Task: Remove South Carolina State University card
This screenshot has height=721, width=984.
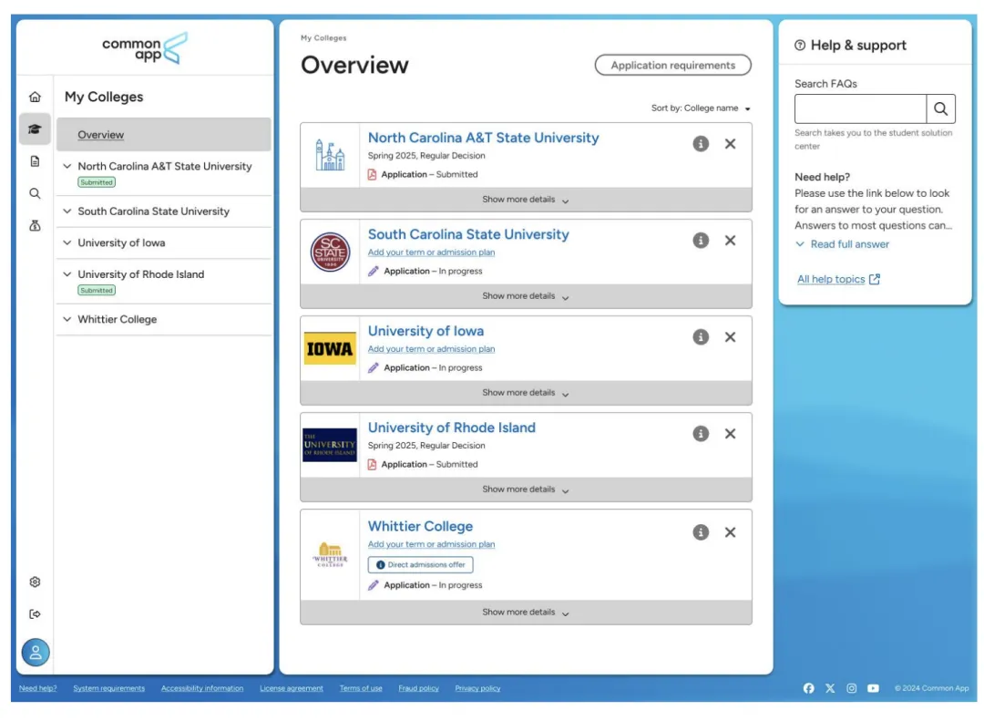Action: tap(731, 241)
